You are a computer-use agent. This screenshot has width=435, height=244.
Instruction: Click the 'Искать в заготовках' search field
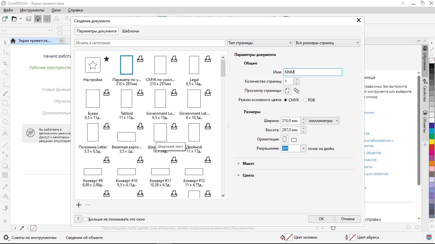(x=150, y=43)
